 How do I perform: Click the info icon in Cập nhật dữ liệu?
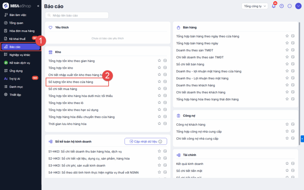click(x=160, y=142)
